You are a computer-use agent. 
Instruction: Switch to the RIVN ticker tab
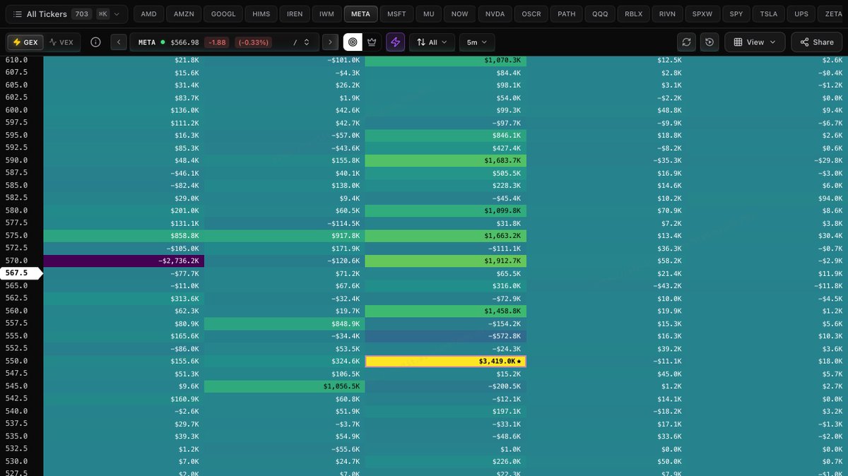[668, 13]
